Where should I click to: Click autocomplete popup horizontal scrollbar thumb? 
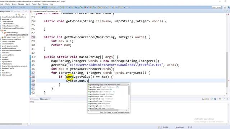pos(104,110)
